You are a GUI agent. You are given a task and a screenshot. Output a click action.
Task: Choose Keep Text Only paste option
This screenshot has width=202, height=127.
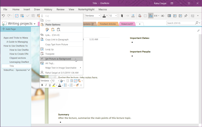click(58, 30)
